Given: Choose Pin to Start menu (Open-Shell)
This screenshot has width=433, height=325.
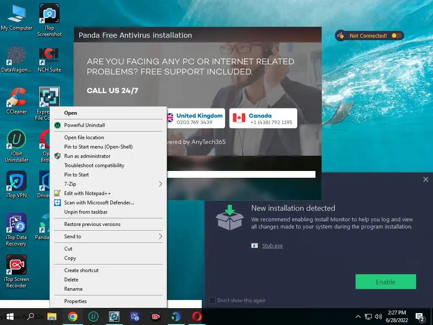Looking at the screenshot, I should click(108, 147).
